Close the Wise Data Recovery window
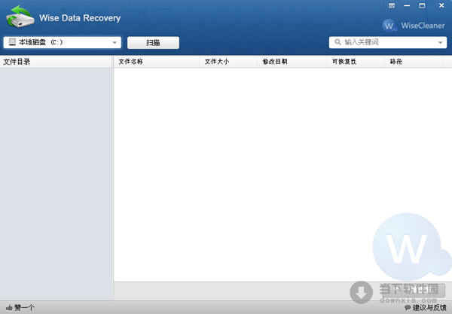 pyautogui.click(x=441, y=6)
